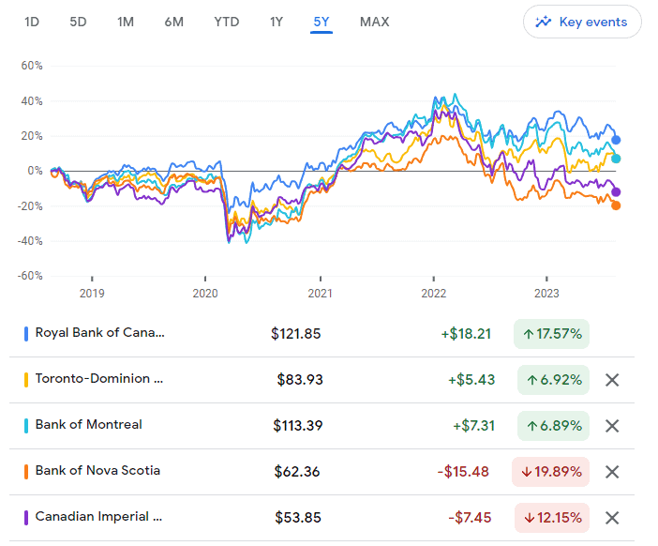This screenshot has height=546, width=658.
Task: Remove Canadian Imperial from comparison
Action: [612, 518]
